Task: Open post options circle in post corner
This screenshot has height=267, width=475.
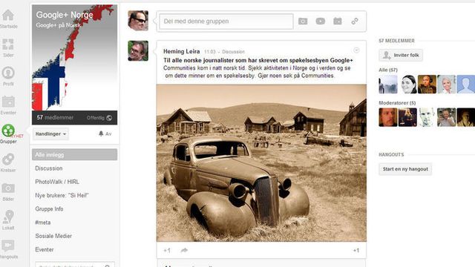Action: point(356,50)
